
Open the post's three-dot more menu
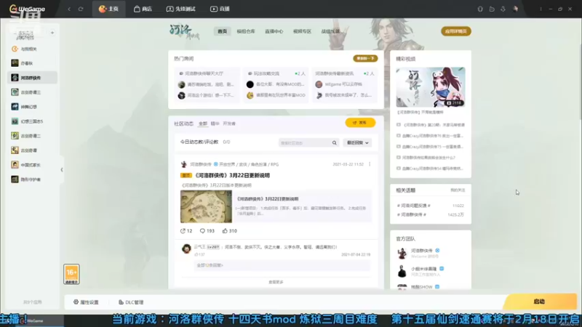(x=370, y=164)
